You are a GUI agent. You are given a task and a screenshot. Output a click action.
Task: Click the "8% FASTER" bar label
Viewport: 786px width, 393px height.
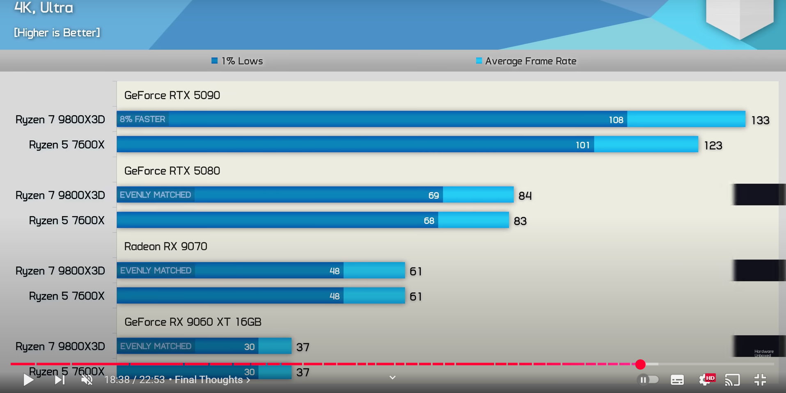click(142, 119)
